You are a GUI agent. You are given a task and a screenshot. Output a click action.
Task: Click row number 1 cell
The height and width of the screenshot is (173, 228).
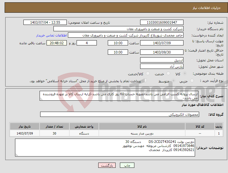click(219, 133)
